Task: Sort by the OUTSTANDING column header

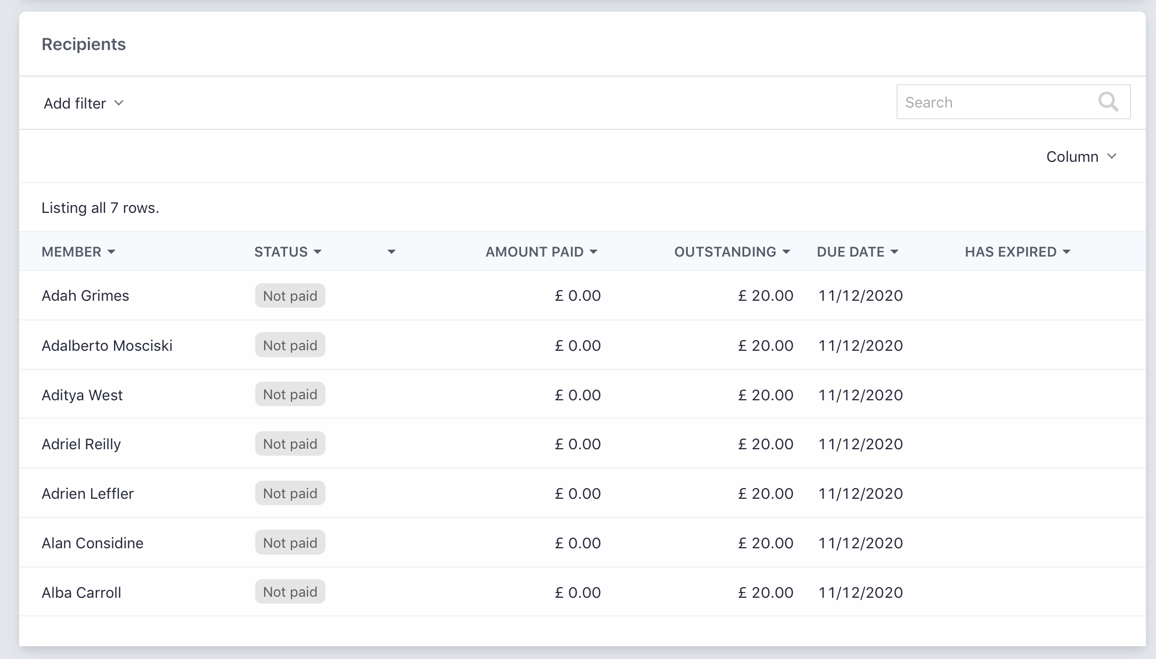Action: point(732,252)
